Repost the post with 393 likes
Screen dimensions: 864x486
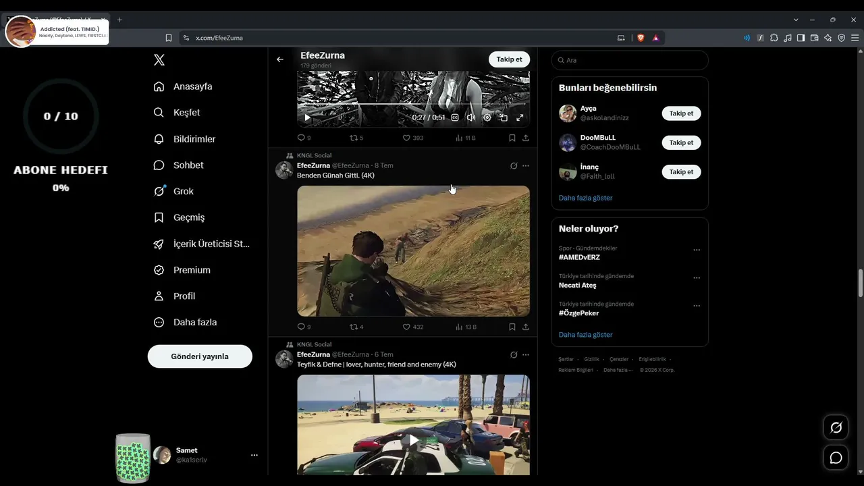tap(356, 138)
